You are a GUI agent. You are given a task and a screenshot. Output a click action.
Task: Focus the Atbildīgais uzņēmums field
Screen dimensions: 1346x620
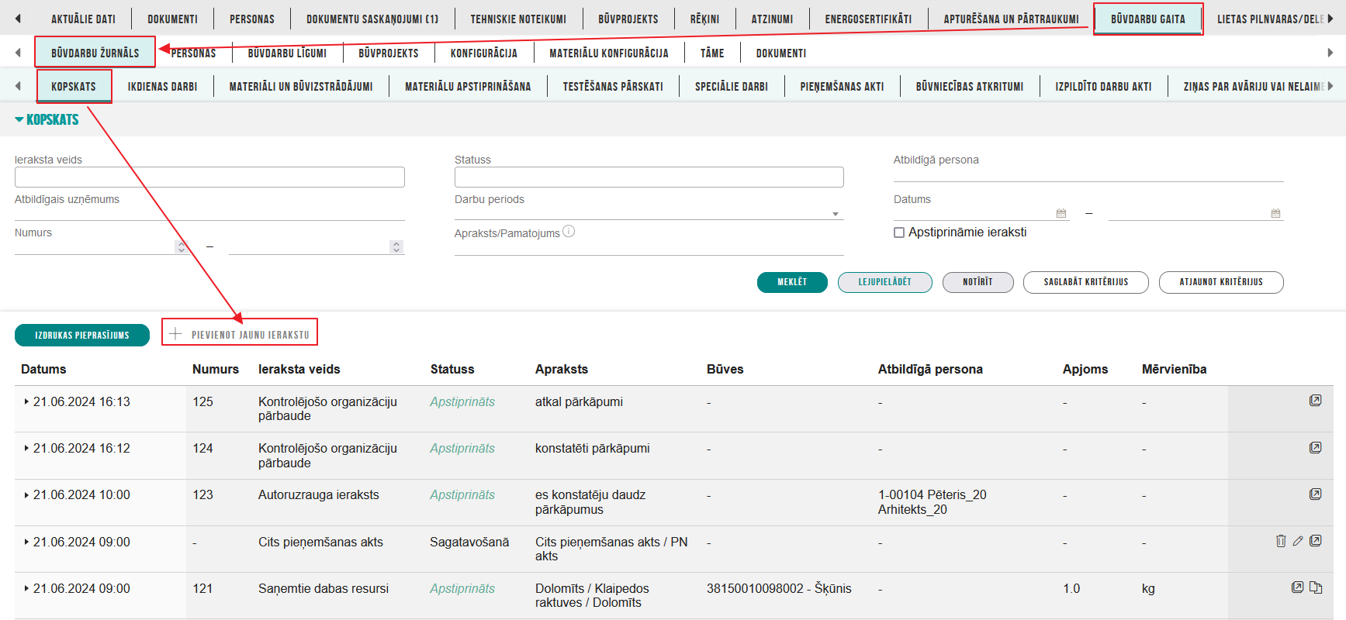pyautogui.click(x=209, y=213)
